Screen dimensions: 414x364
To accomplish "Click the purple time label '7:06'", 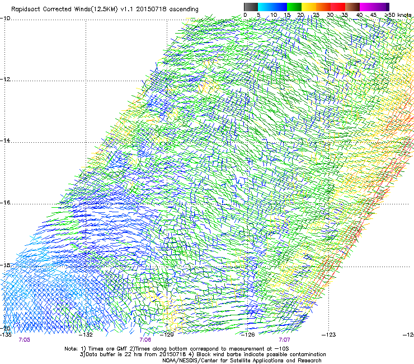I will (145, 340).
